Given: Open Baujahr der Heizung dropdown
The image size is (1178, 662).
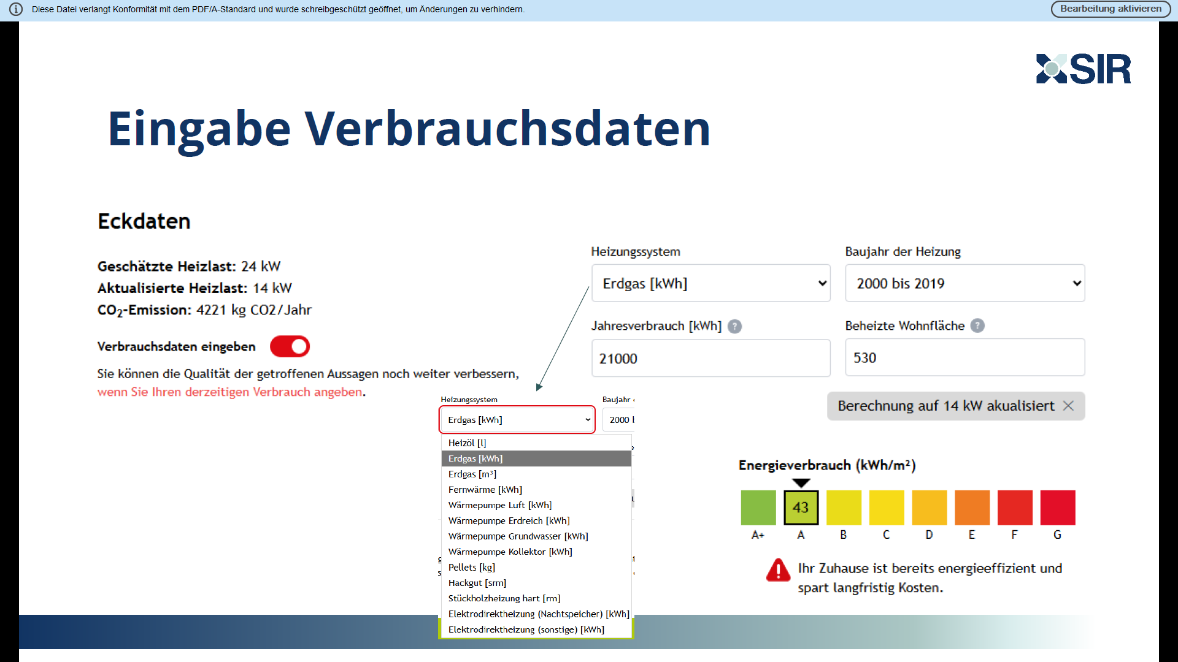Looking at the screenshot, I should click(x=964, y=283).
